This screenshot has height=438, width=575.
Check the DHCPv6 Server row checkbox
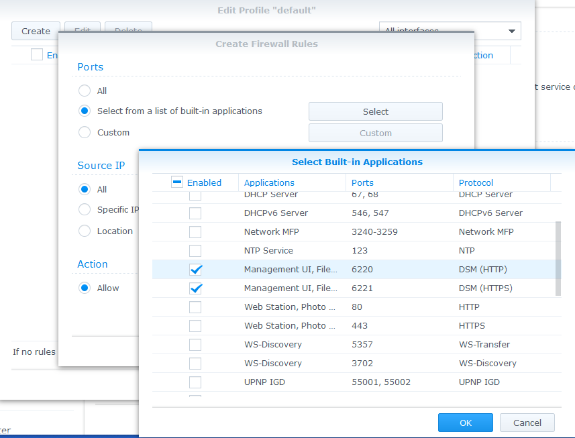pyautogui.click(x=195, y=213)
